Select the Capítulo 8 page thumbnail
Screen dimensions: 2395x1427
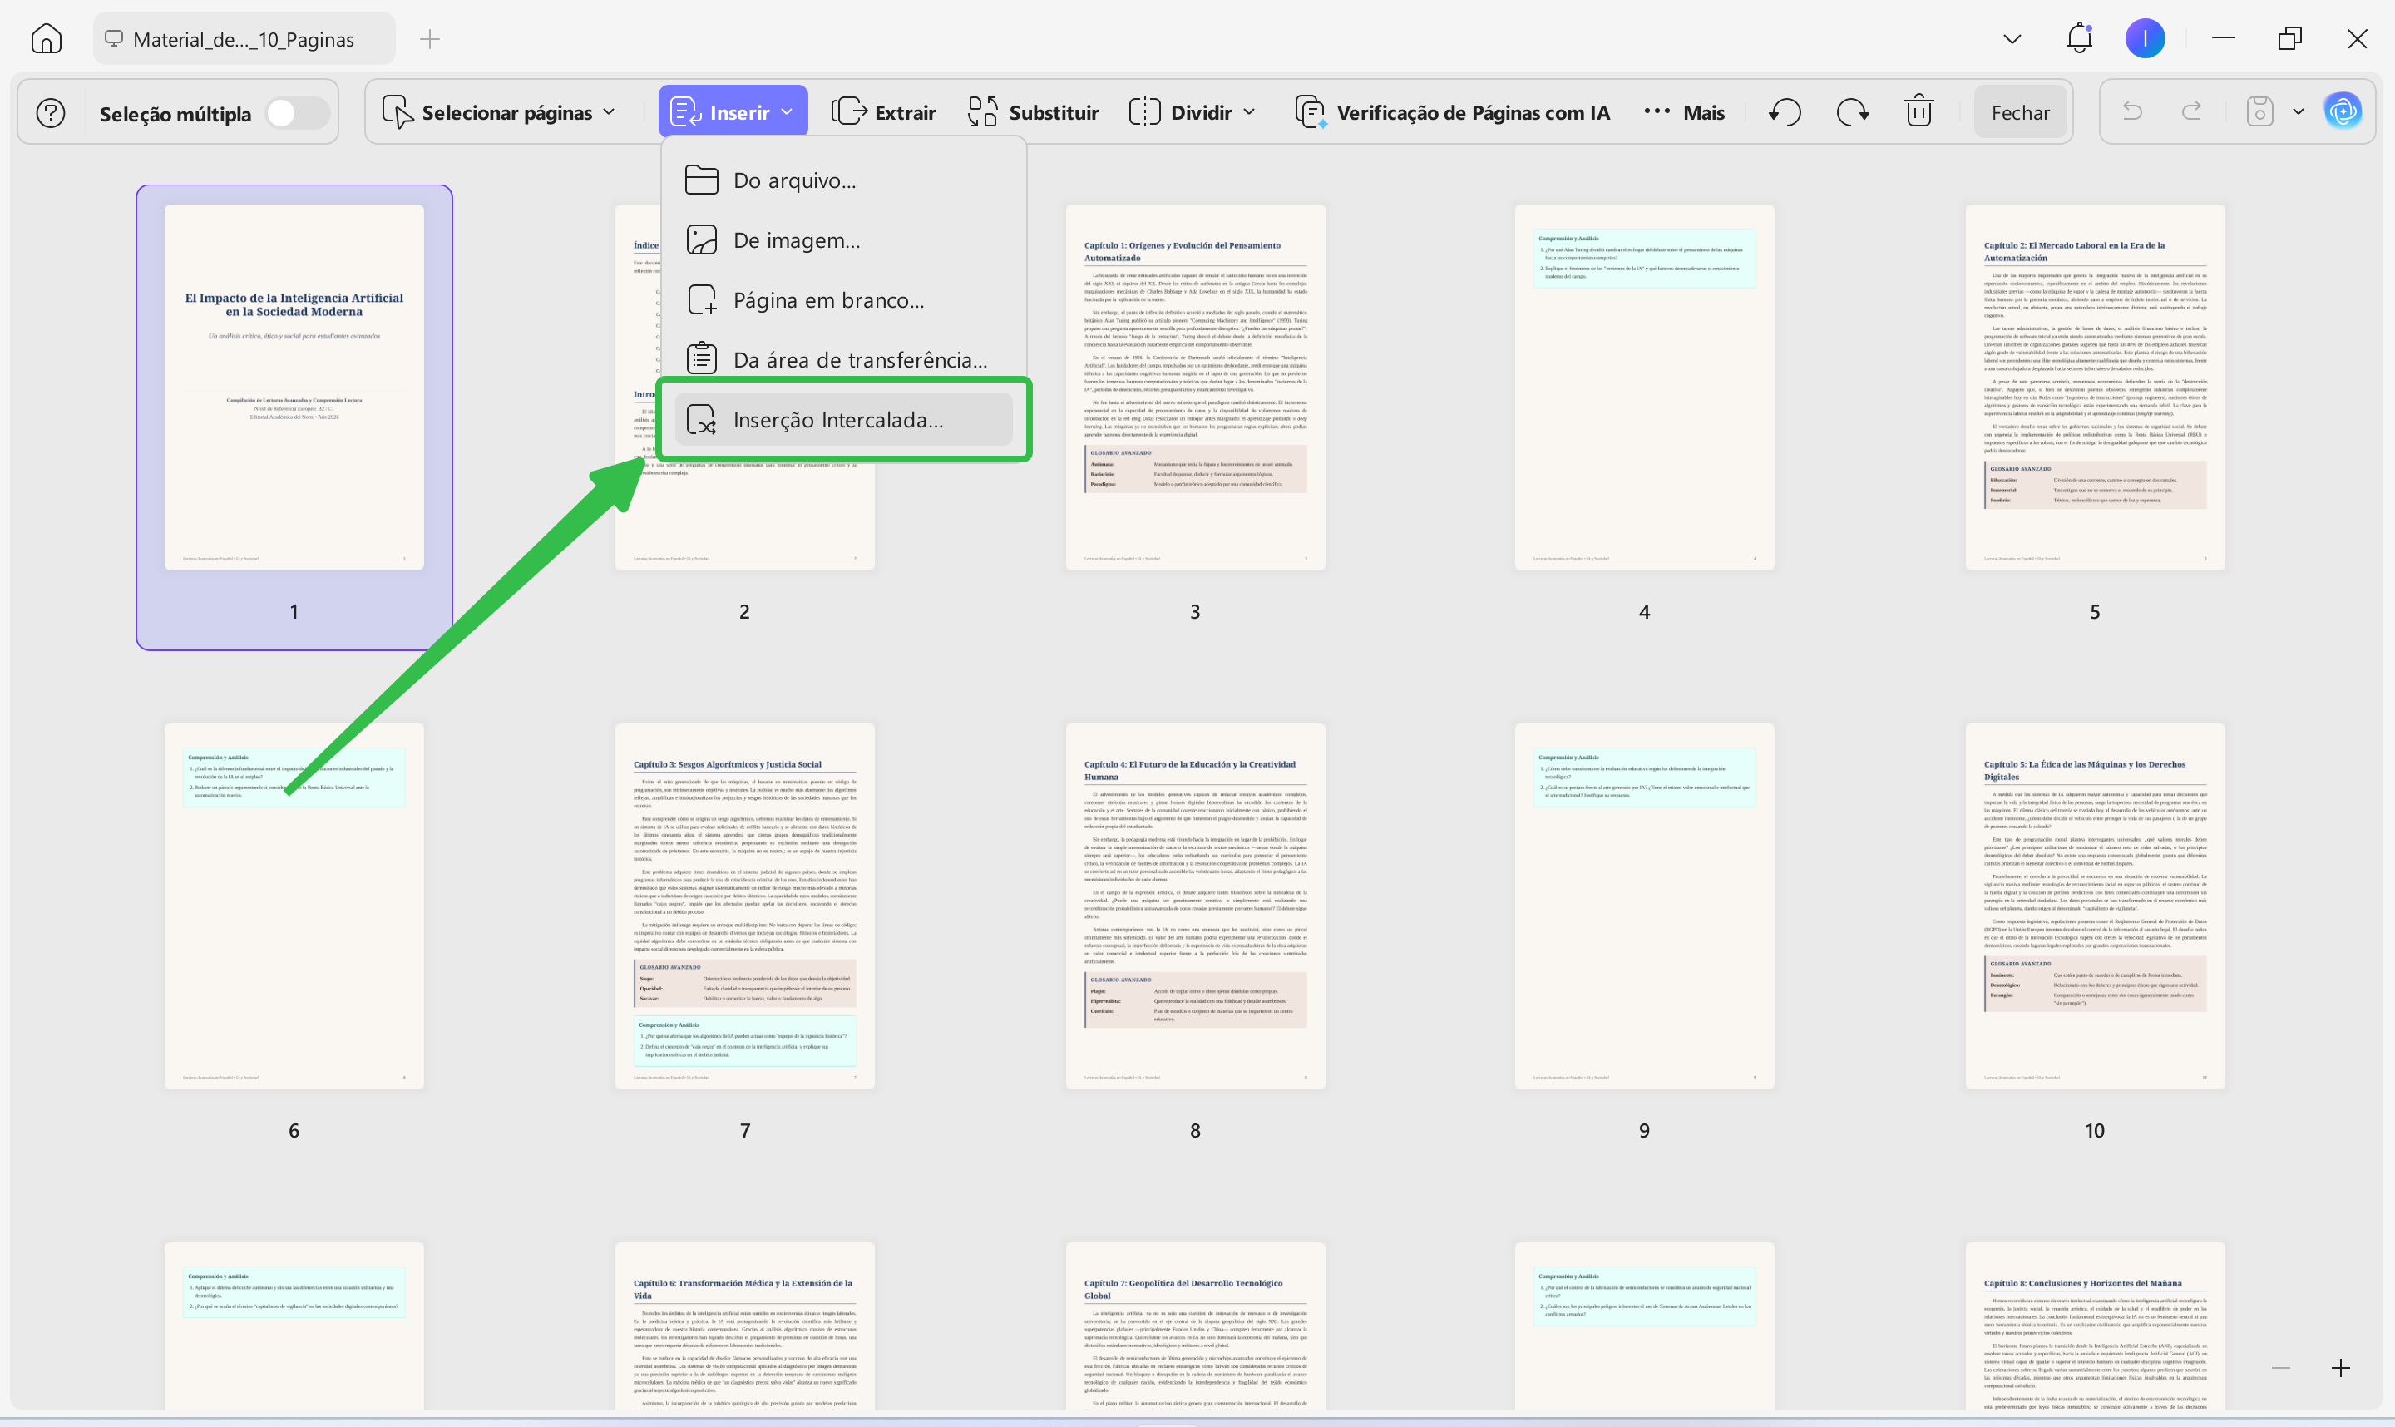coord(2095,1327)
